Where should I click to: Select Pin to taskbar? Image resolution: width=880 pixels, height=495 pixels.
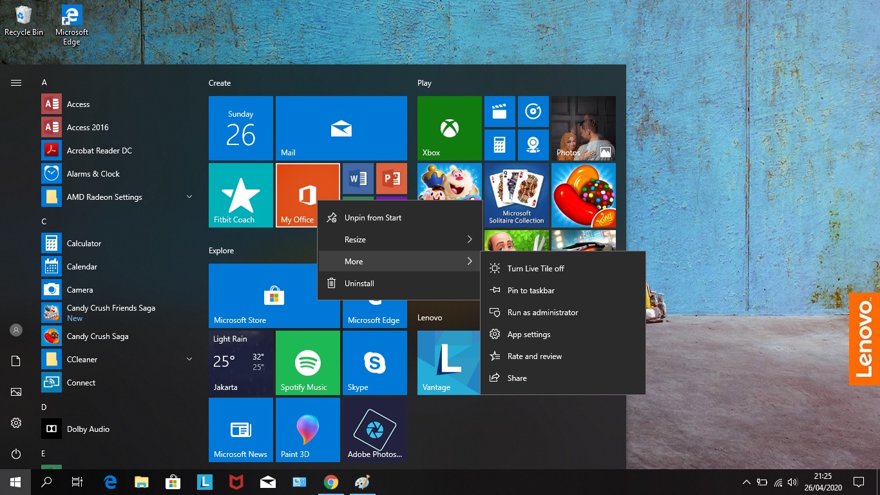[x=563, y=290]
